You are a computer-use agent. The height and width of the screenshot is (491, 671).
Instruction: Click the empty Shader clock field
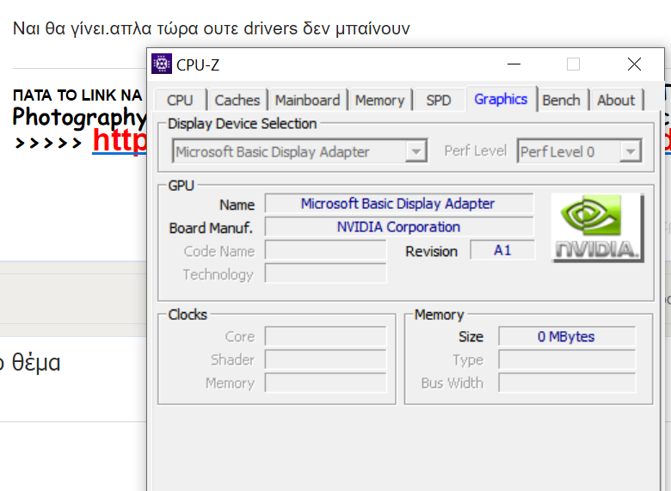[x=326, y=359]
